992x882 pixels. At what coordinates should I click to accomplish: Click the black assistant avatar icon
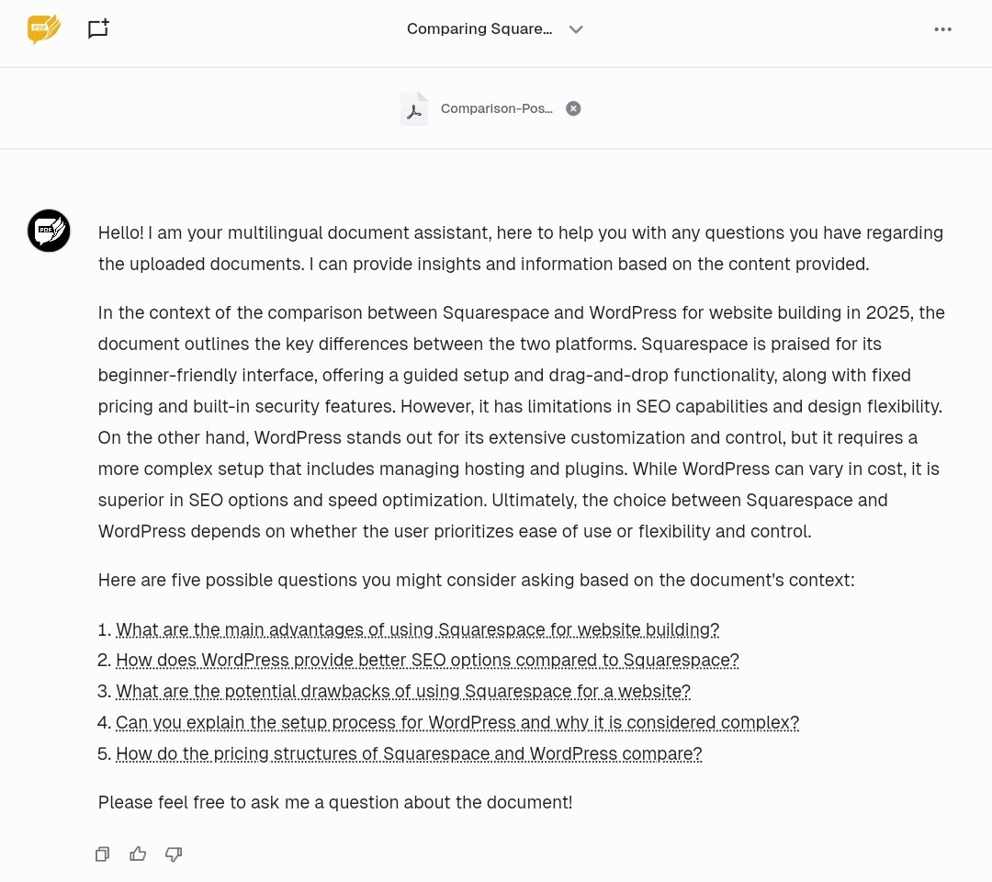(49, 231)
